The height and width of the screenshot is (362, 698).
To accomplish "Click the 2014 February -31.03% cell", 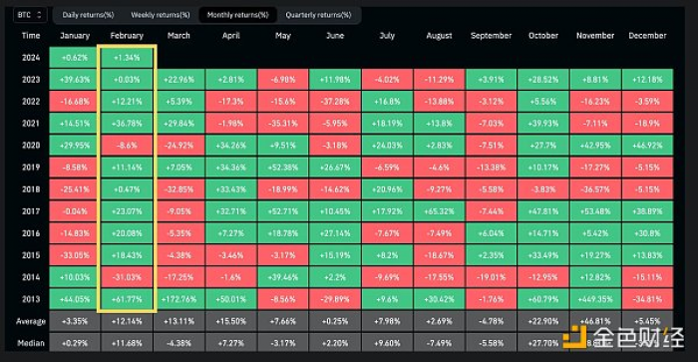I will (x=127, y=277).
